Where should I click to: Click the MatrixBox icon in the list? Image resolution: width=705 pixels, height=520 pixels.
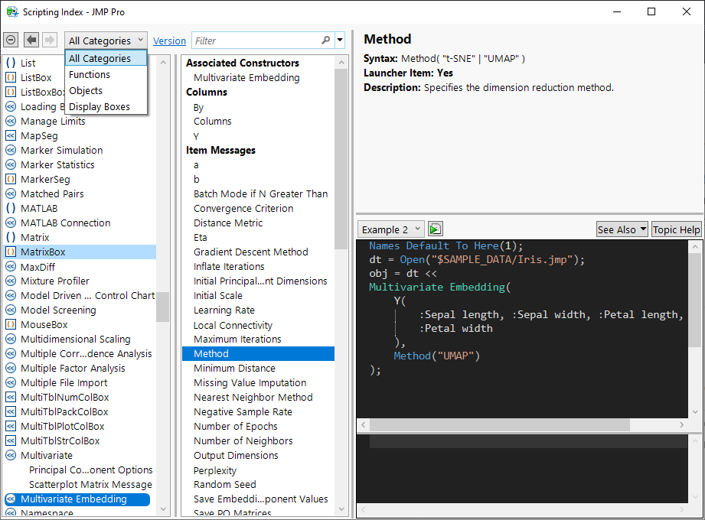tap(11, 252)
